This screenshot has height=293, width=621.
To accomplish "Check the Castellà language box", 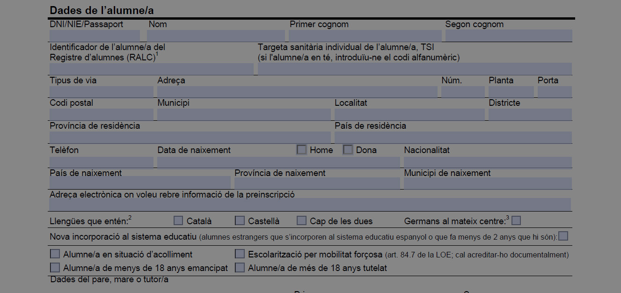I will tap(240, 220).
